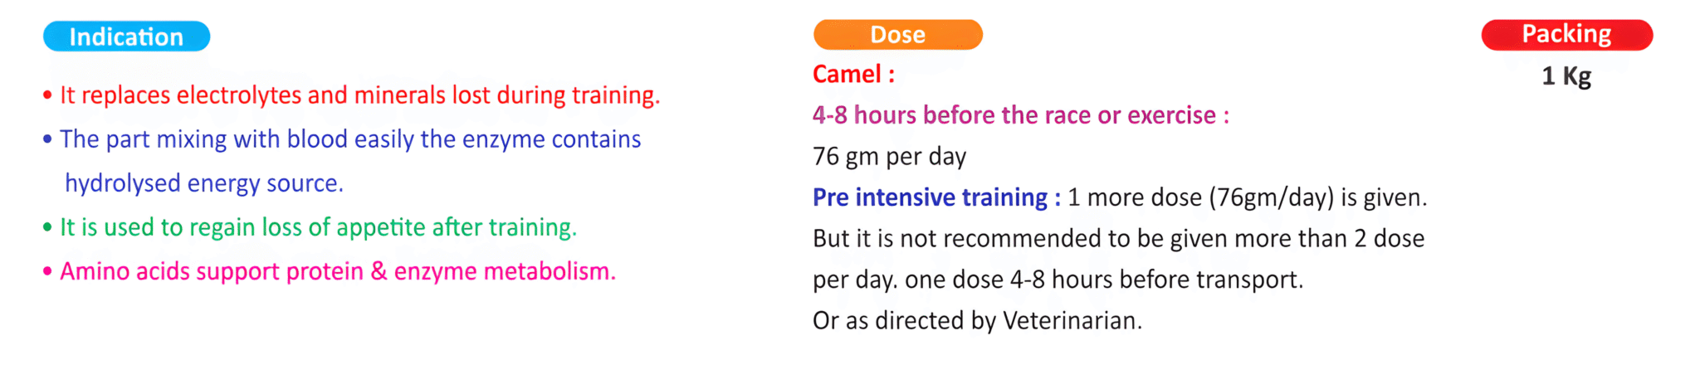Click the blue Indication badge
1700x370 pixels.
coord(126,37)
